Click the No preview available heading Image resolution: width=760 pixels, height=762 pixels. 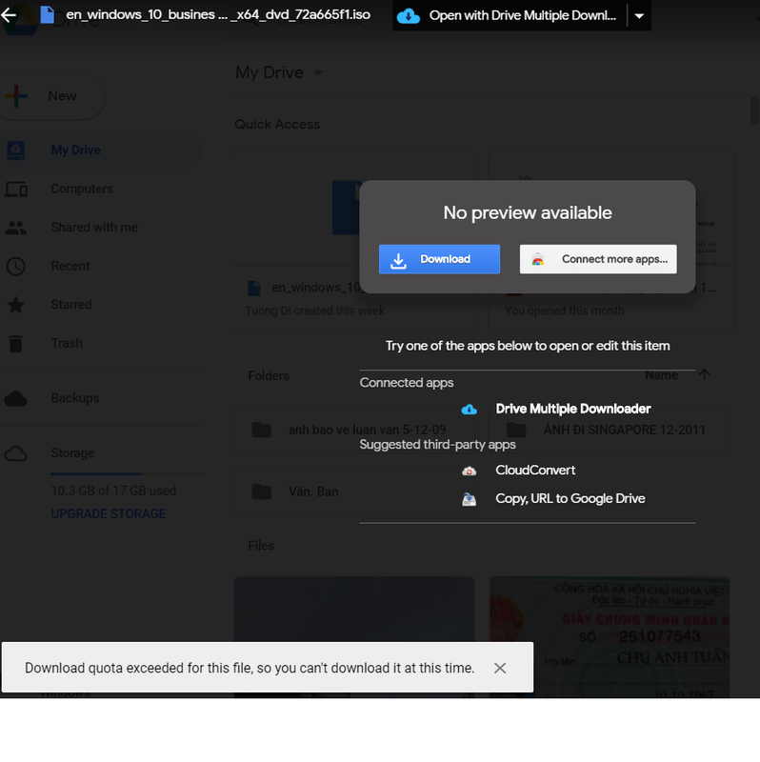tap(528, 212)
